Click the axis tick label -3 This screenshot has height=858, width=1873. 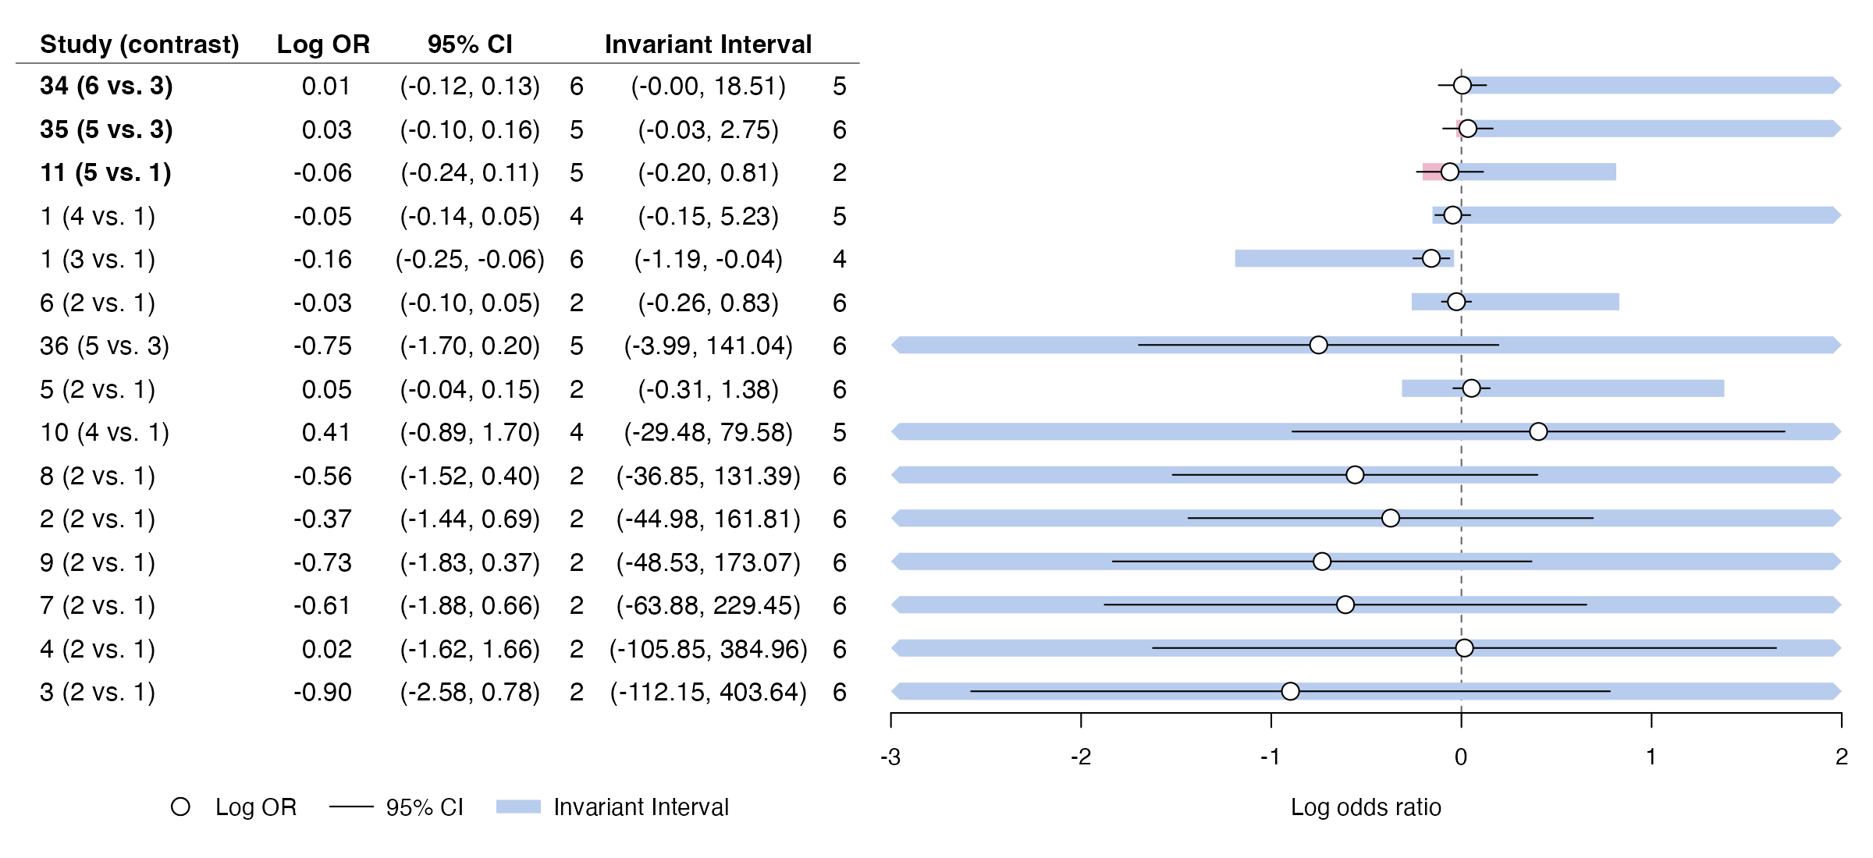[x=890, y=757]
